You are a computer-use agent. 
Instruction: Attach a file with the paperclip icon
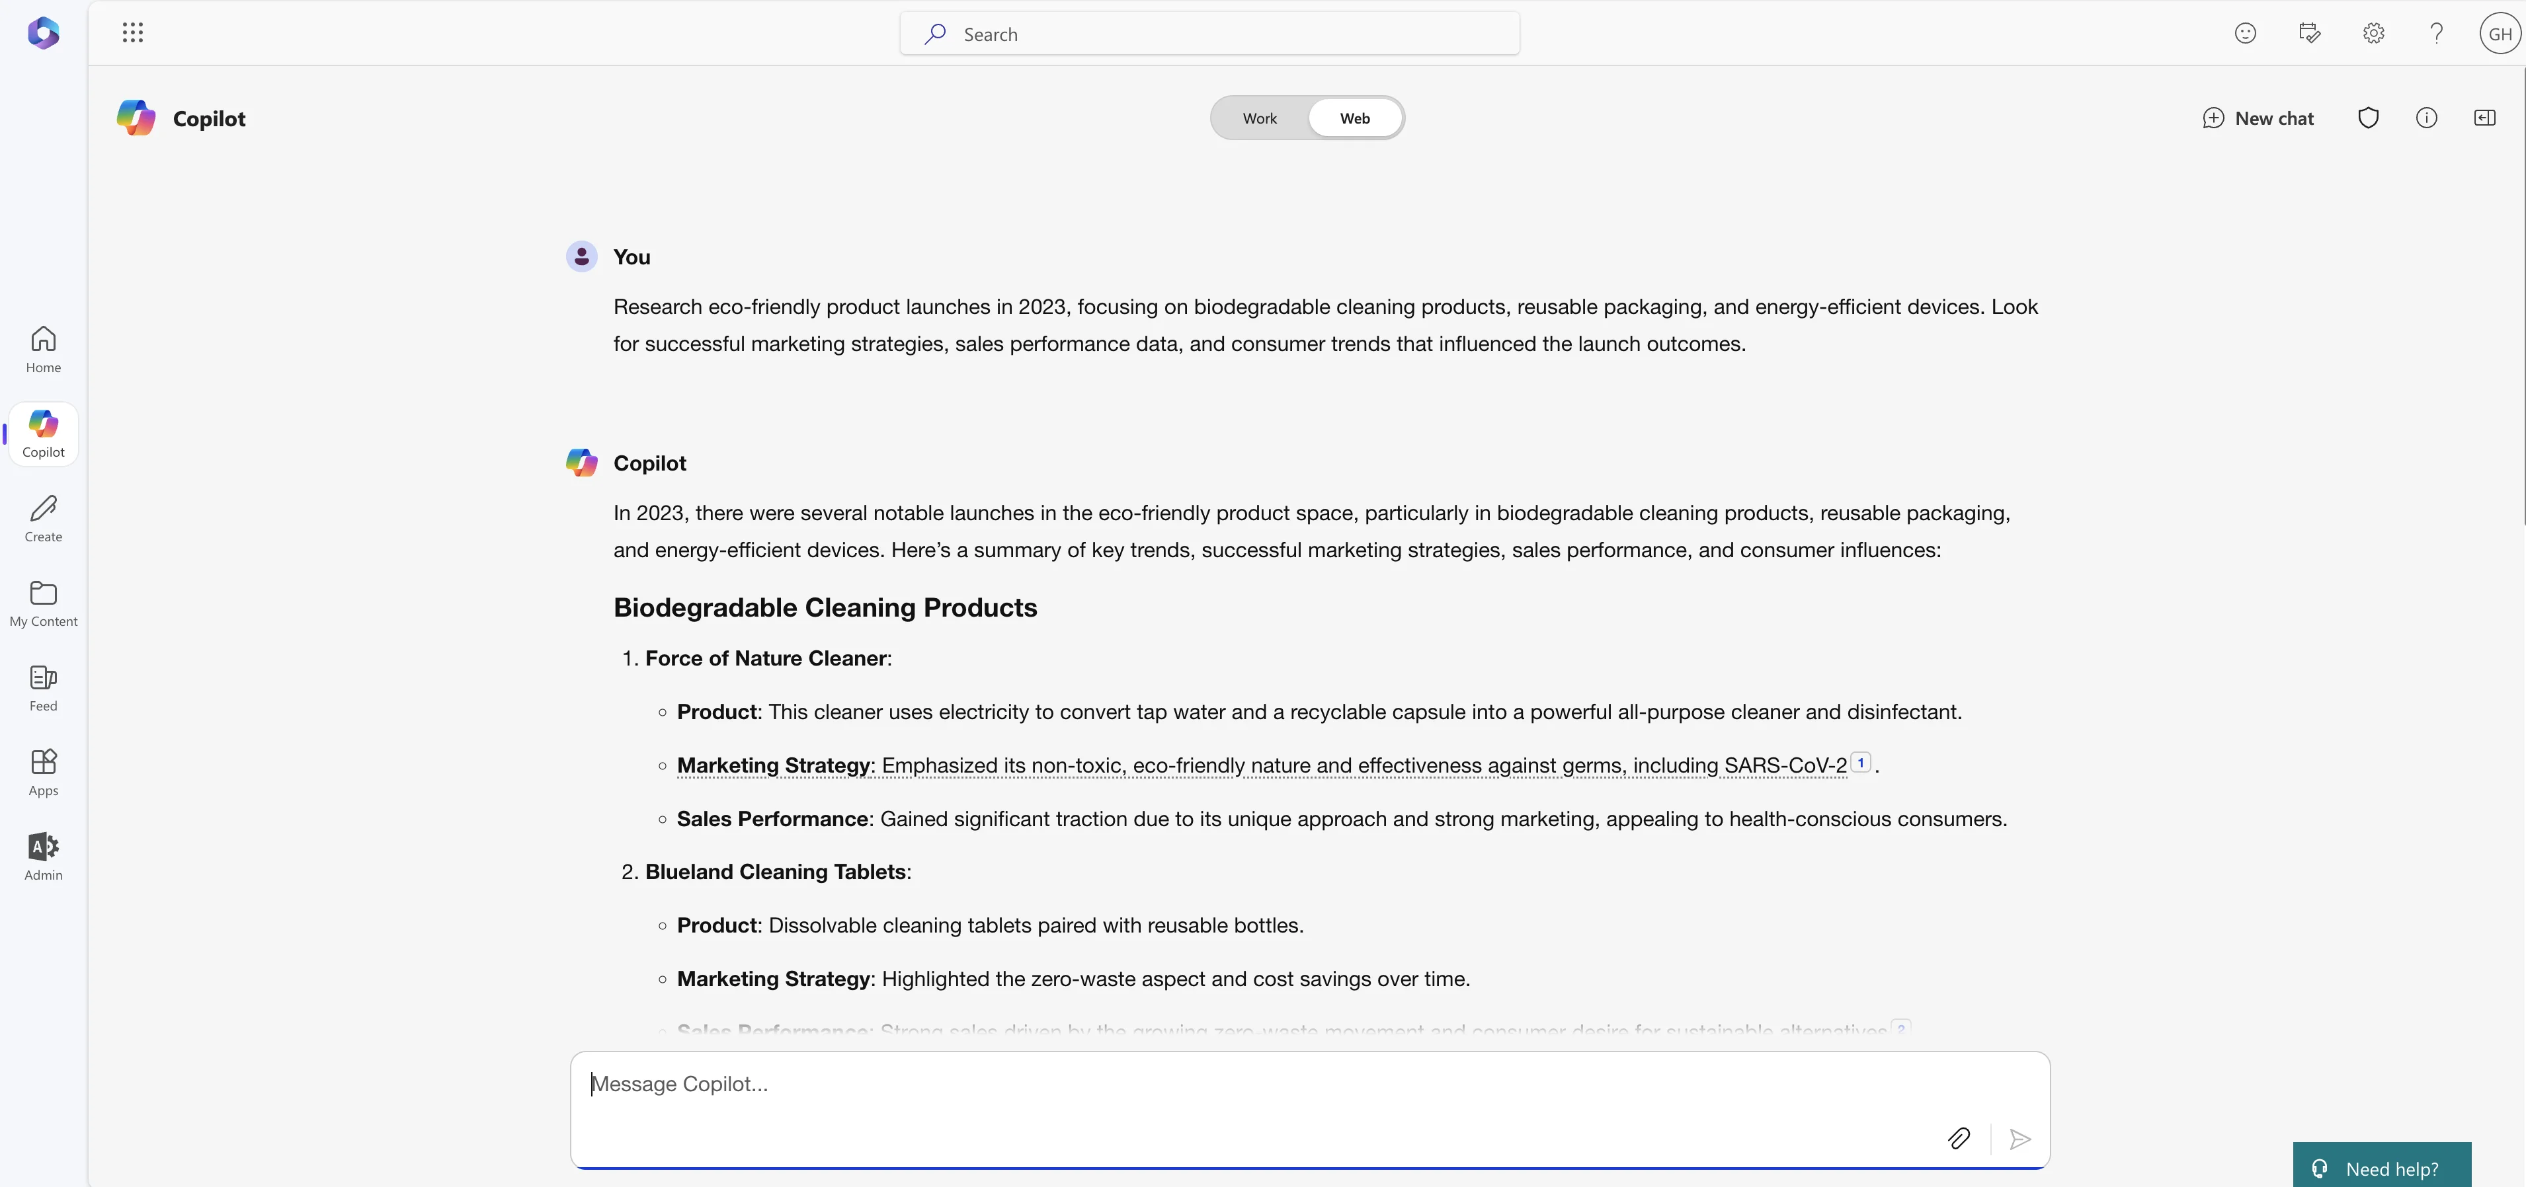(x=1958, y=1138)
